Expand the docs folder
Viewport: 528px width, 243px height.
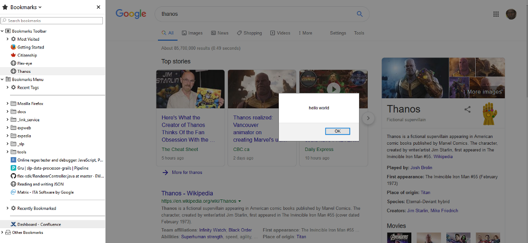7,112
